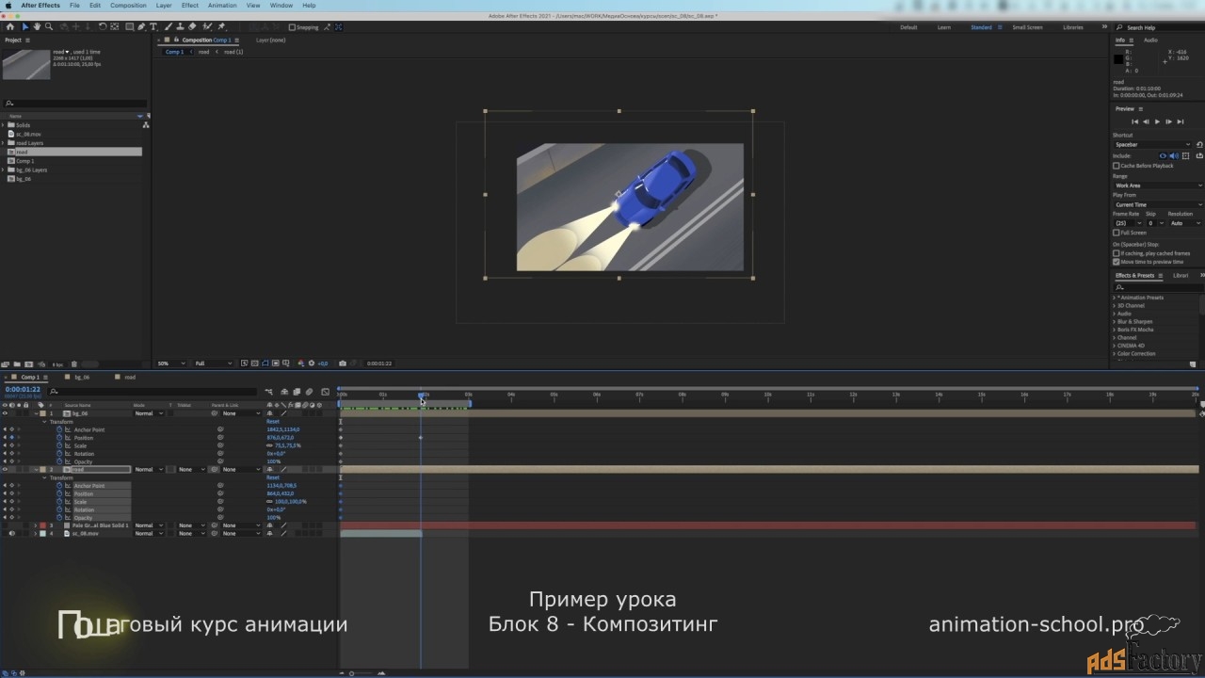Screen dimensions: 1205x678
Task: Expand the Solids folder in Project
Action: pos(4,125)
